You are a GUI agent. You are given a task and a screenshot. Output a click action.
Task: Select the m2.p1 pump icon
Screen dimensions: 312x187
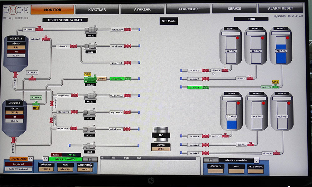point(90,95)
